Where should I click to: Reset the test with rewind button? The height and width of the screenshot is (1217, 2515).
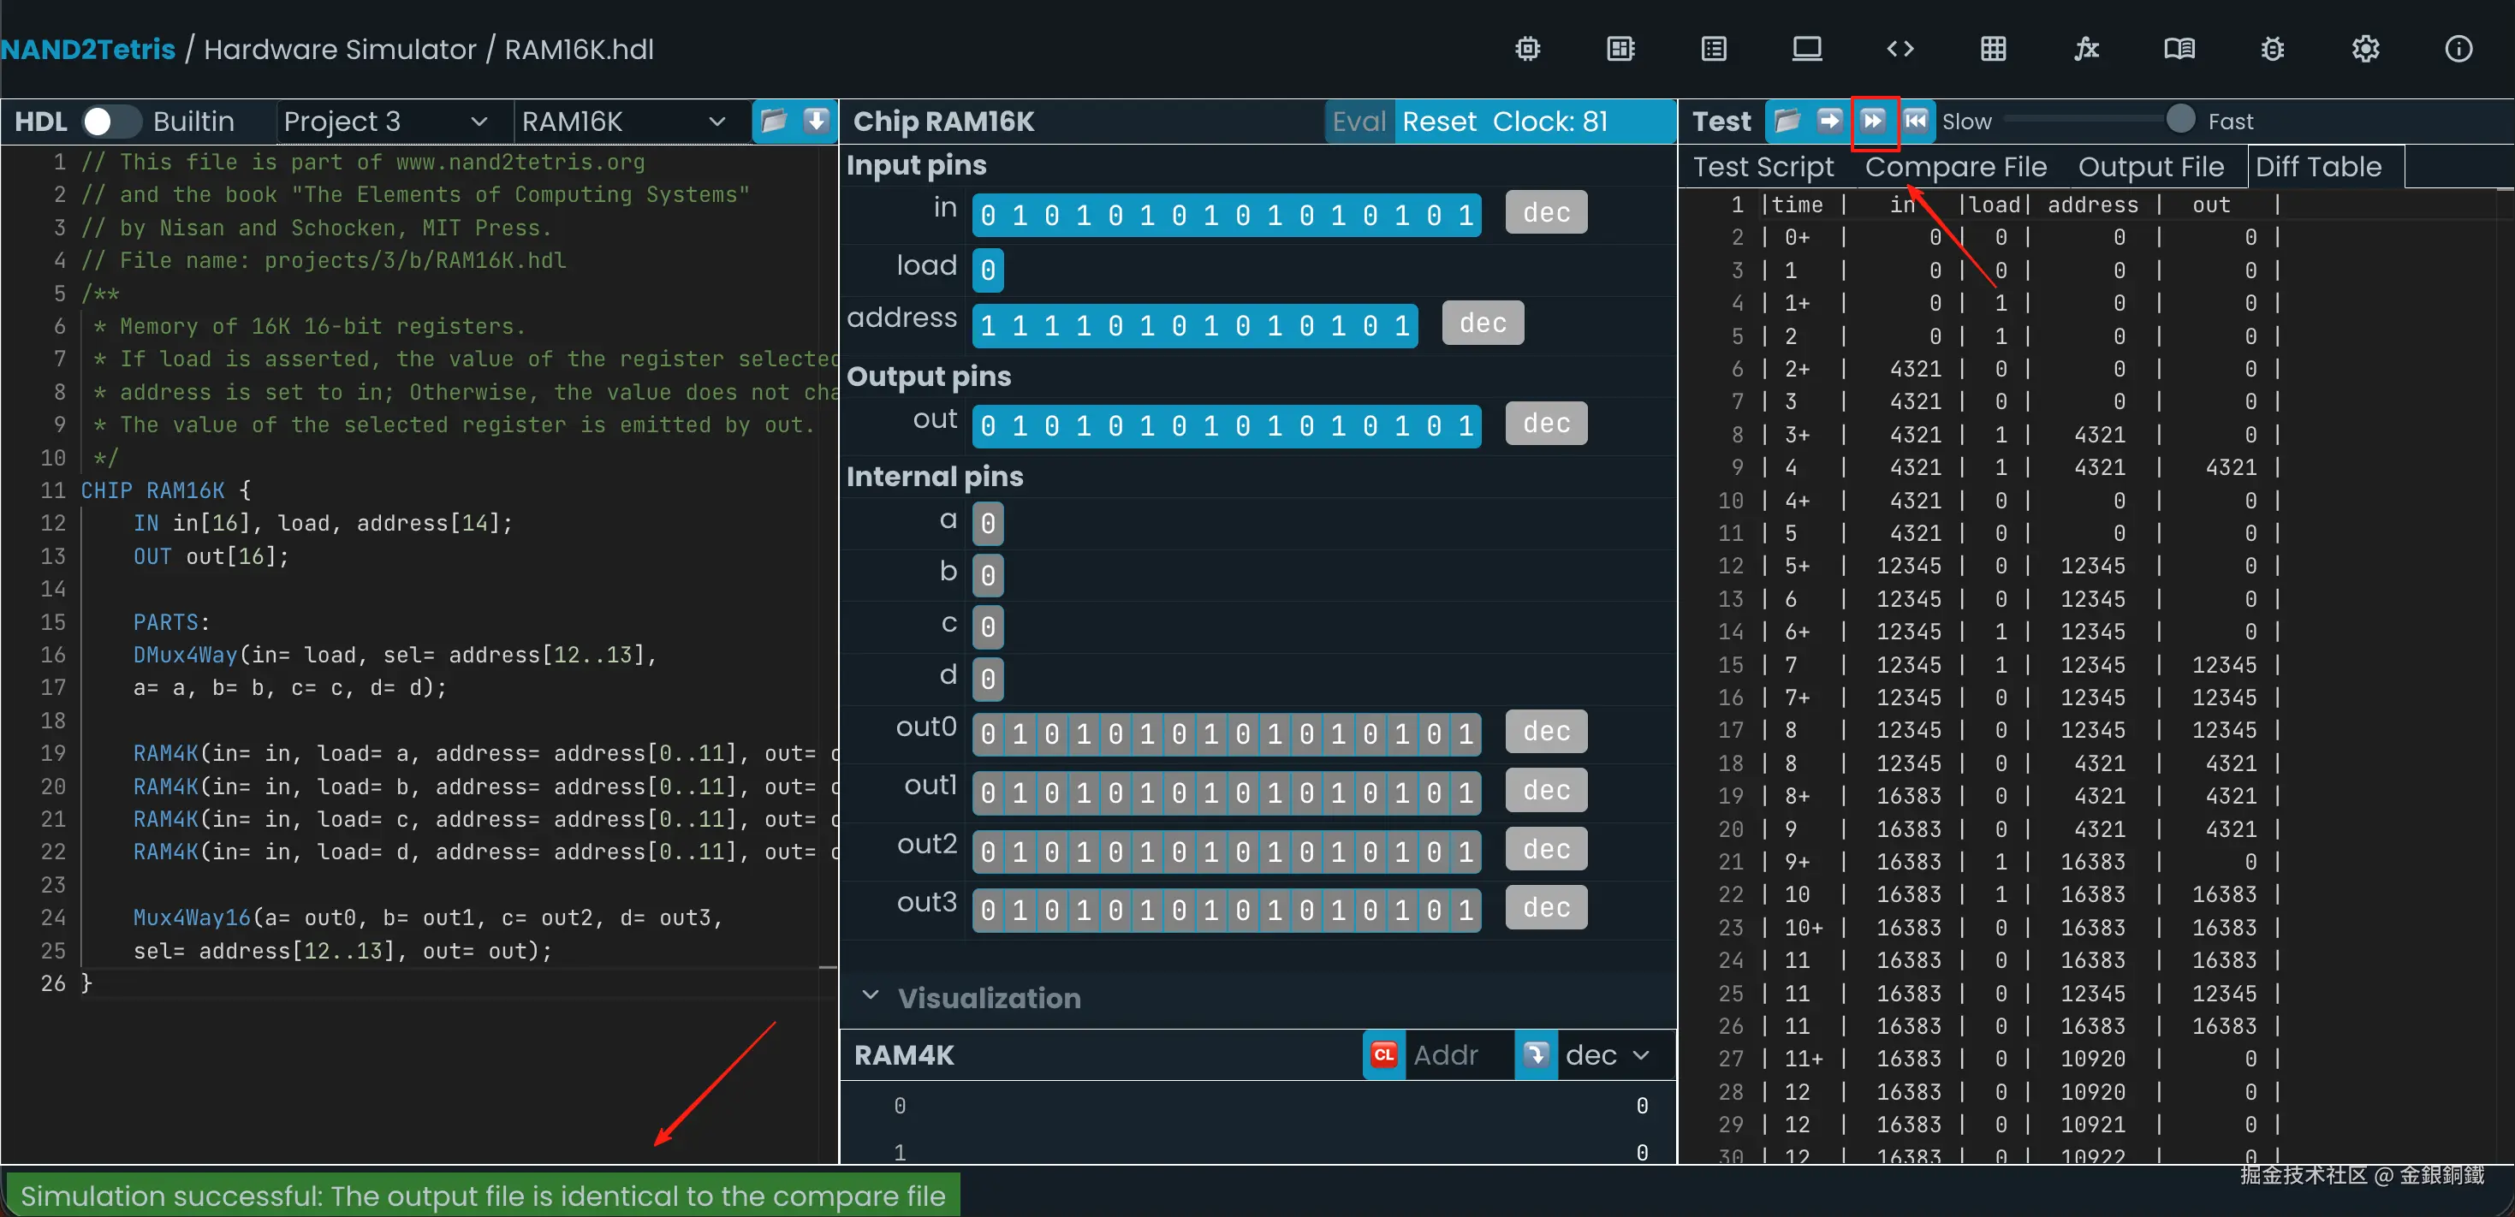(x=1916, y=121)
